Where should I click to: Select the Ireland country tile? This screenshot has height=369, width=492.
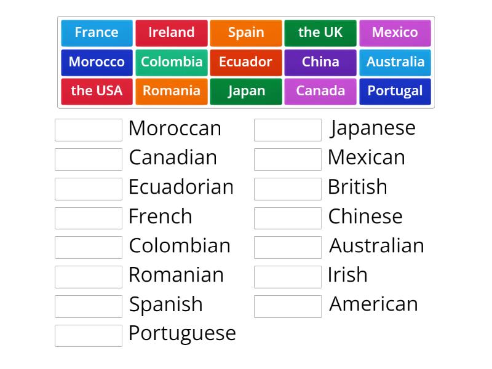tap(171, 33)
